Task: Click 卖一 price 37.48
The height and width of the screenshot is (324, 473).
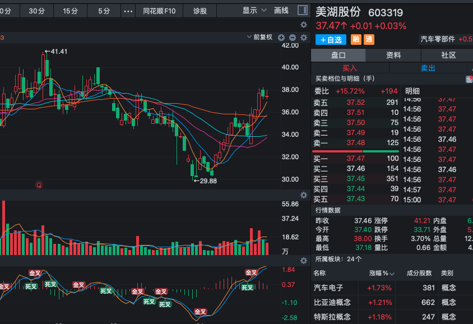Action: (x=356, y=143)
